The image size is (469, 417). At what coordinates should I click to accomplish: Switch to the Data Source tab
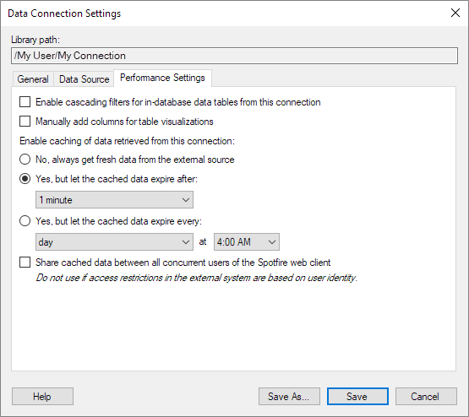pos(84,79)
